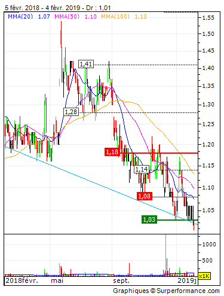The height and width of the screenshot is (296, 224).
Task: Click the 1,25 price axis label
Action: (208, 124)
